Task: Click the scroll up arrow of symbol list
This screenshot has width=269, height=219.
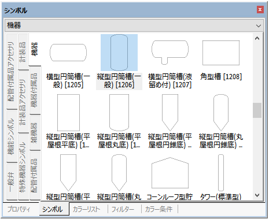Action: coord(257,39)
